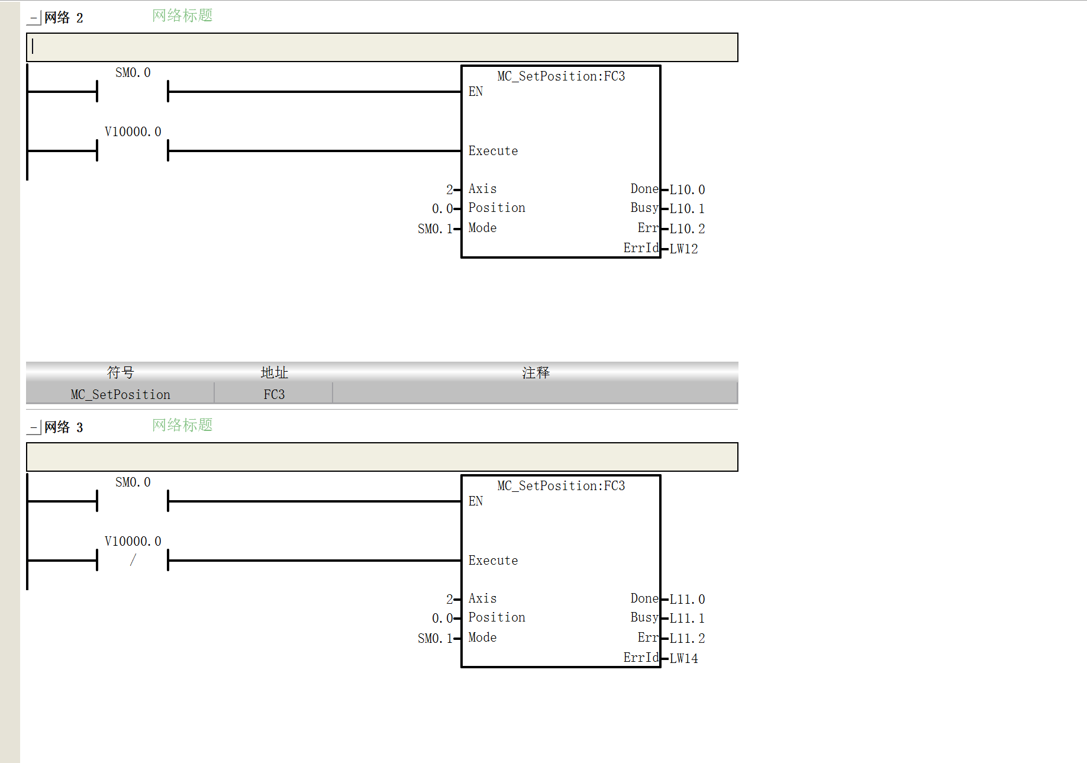Click the Done output pin in network 3
This screenshot has width=1087, height=763.
click(x=644, y=598)
